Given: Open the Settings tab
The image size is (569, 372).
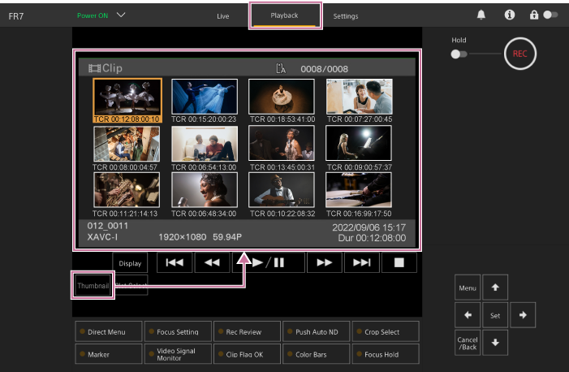Looking at the screenshot, I should pyautogui.click(x=345, y=16).
